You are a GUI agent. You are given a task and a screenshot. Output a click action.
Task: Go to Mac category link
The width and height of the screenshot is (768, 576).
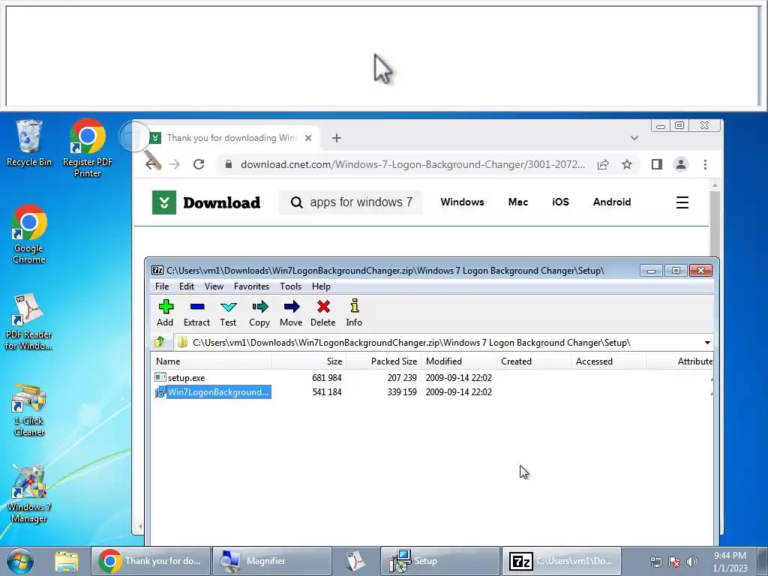point(518,202)
